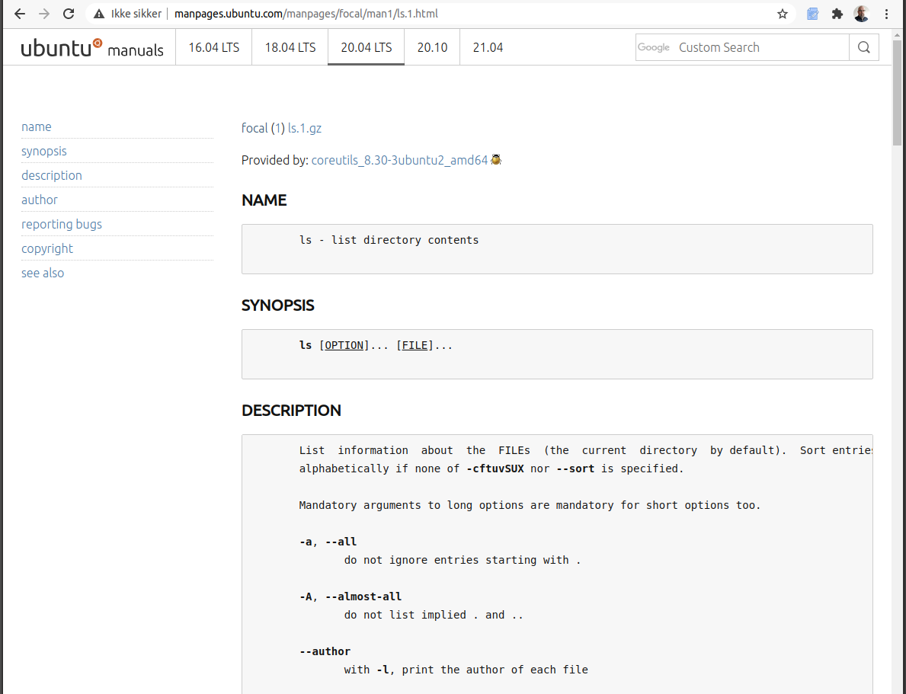Click the search magnifier button

pyautogui.click(x=863, y=47)
